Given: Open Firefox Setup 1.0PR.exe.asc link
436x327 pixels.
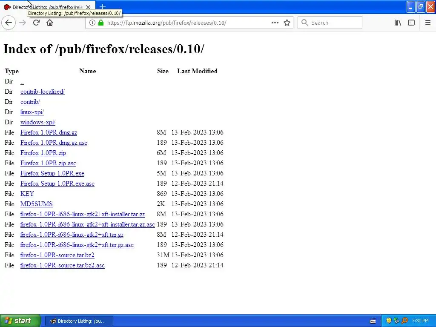Looking at the screenshot, I should pos(57,184).
